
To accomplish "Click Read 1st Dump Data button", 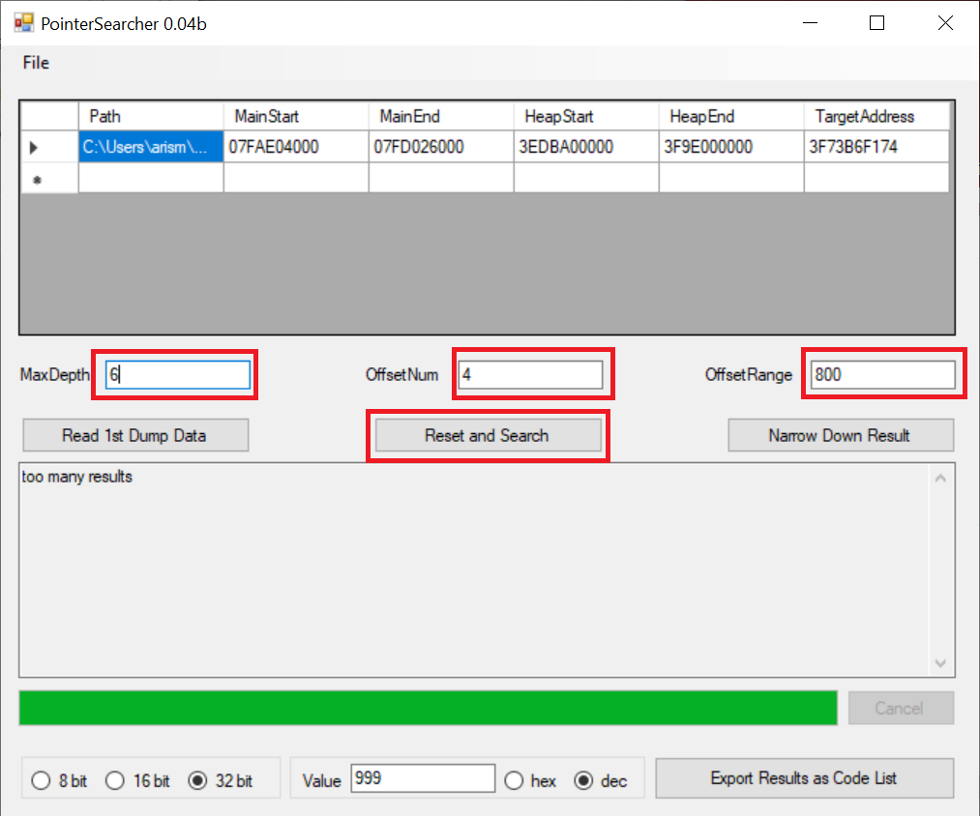I will pos(135,435).
